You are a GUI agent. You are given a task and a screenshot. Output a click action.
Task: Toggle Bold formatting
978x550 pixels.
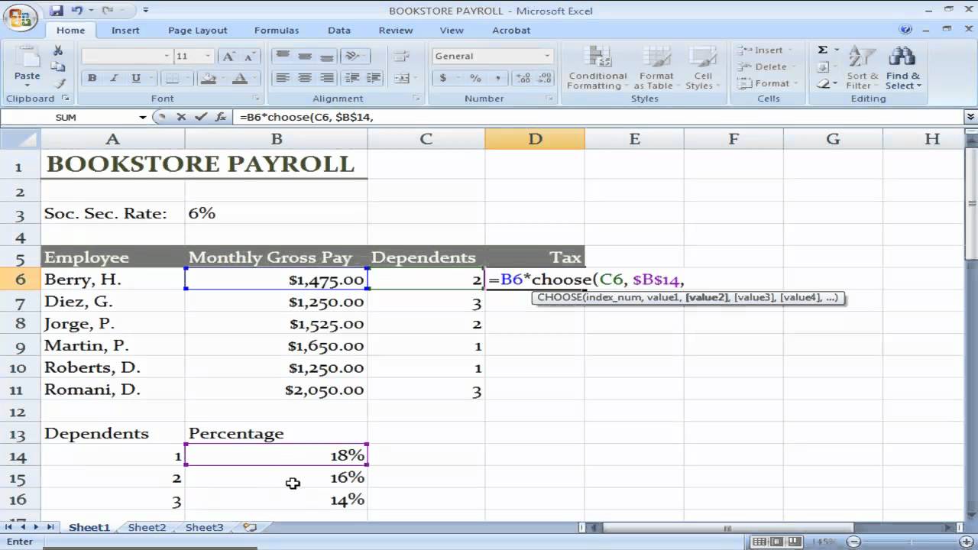click(x=92, y=78)
